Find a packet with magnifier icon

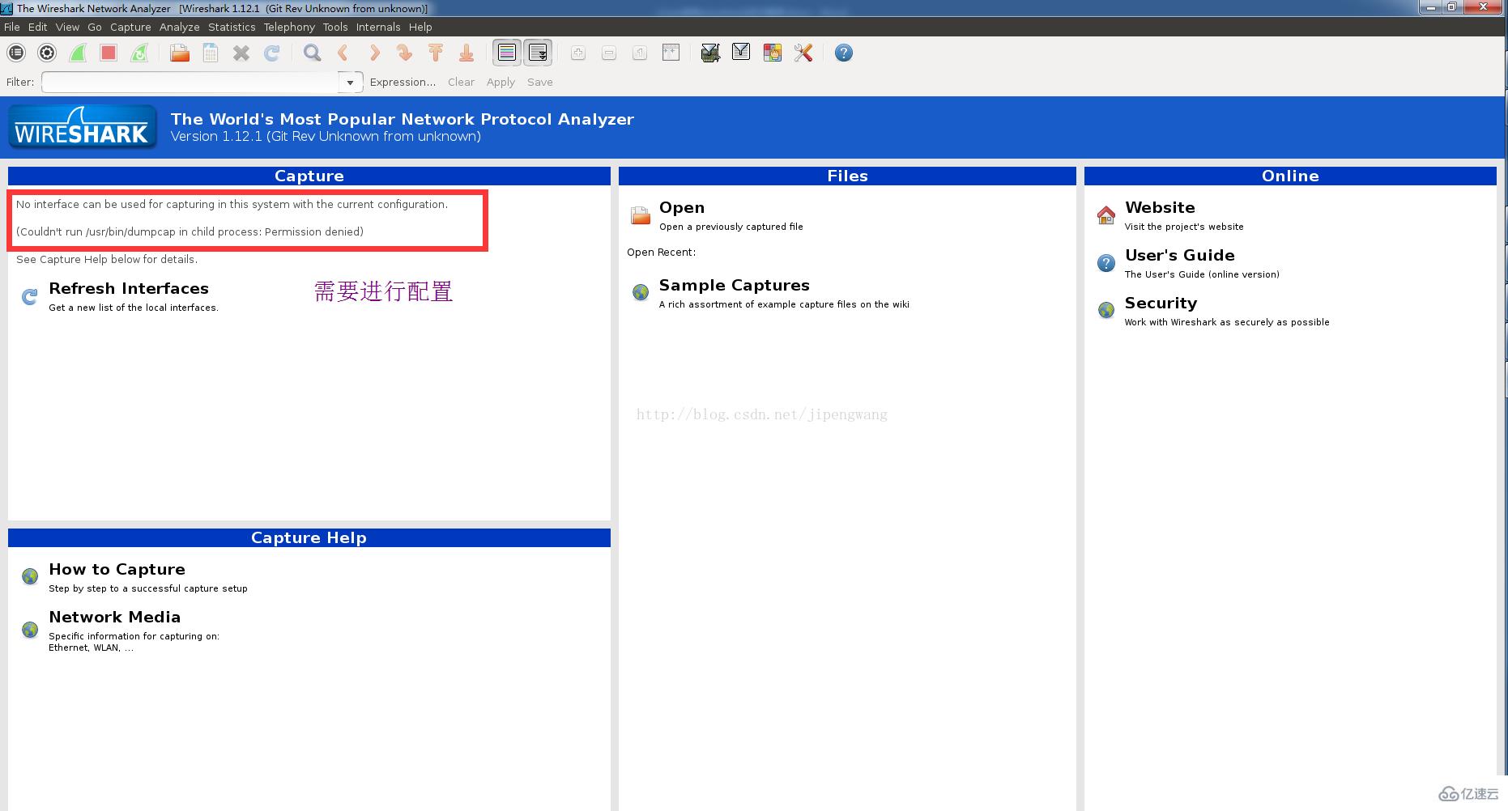(x=312, y=53)
